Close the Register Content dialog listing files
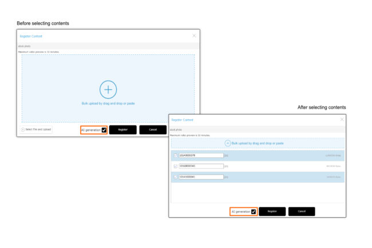Screen dimensions: 372x248 (342, 119)
